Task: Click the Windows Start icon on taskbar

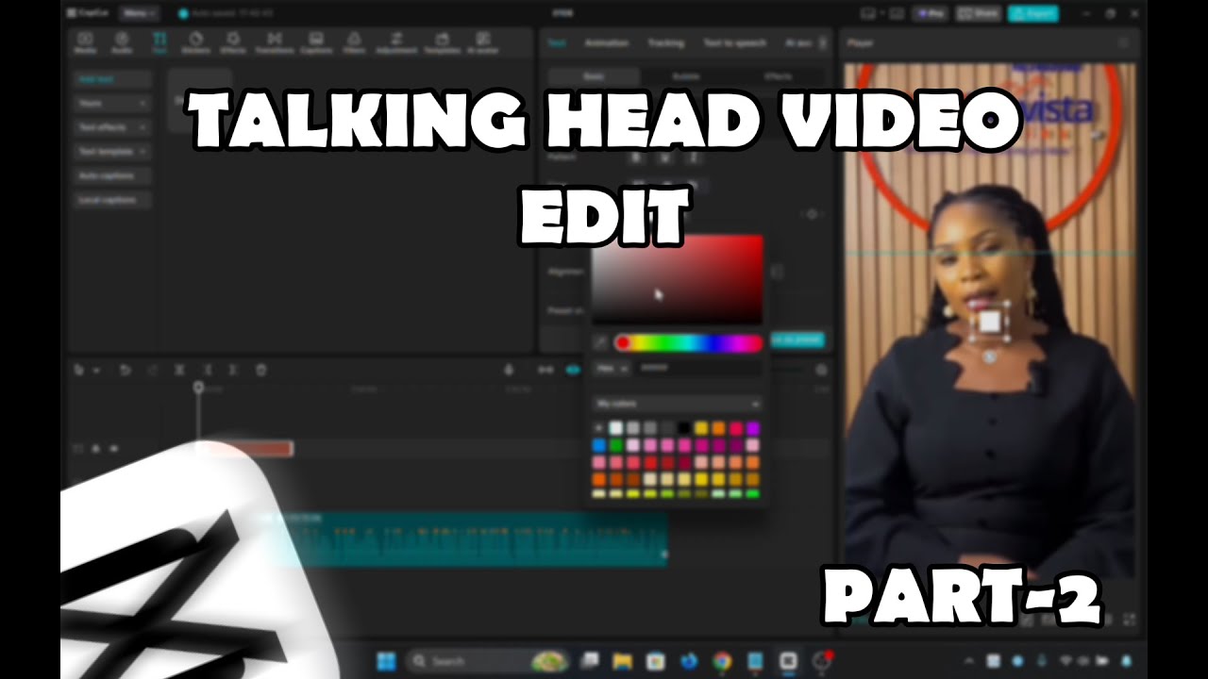Action: [387, 661]
